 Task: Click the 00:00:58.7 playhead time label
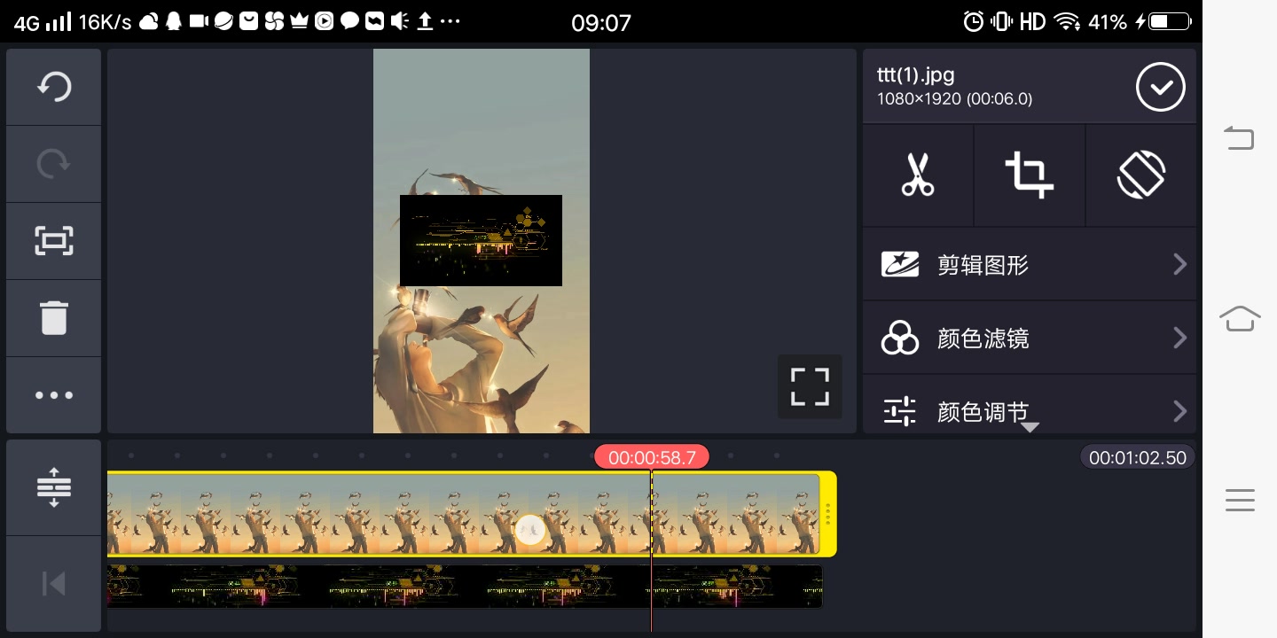pos(652,457)
